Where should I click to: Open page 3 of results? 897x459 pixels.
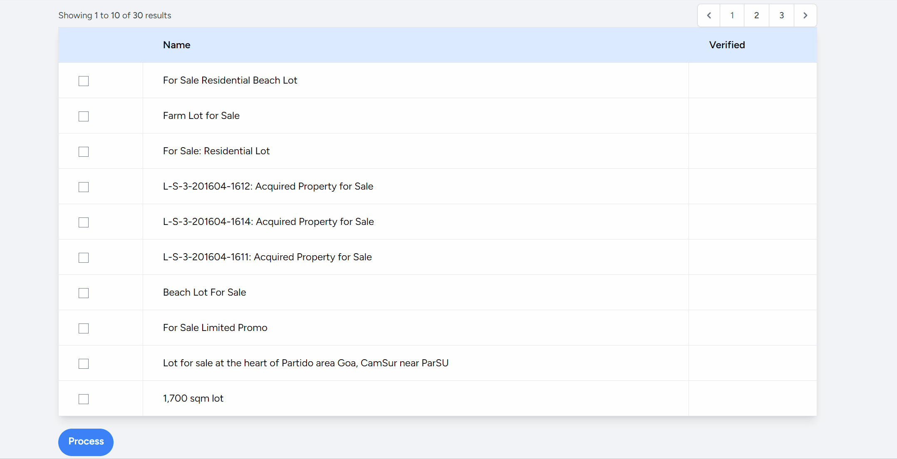[x=781, y=15]
